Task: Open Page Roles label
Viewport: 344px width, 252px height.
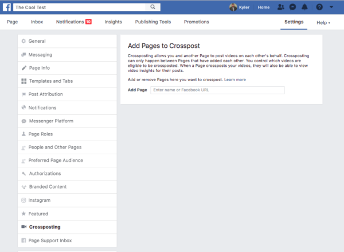Action: point(41,134)
